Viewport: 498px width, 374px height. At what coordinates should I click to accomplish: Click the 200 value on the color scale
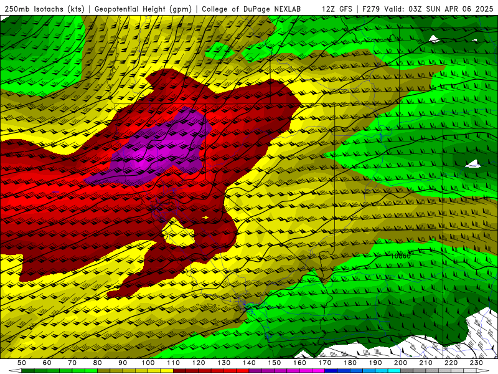(400, 363)
